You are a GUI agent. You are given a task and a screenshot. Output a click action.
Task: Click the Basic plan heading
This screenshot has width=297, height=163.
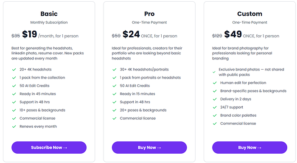point(49,14)
